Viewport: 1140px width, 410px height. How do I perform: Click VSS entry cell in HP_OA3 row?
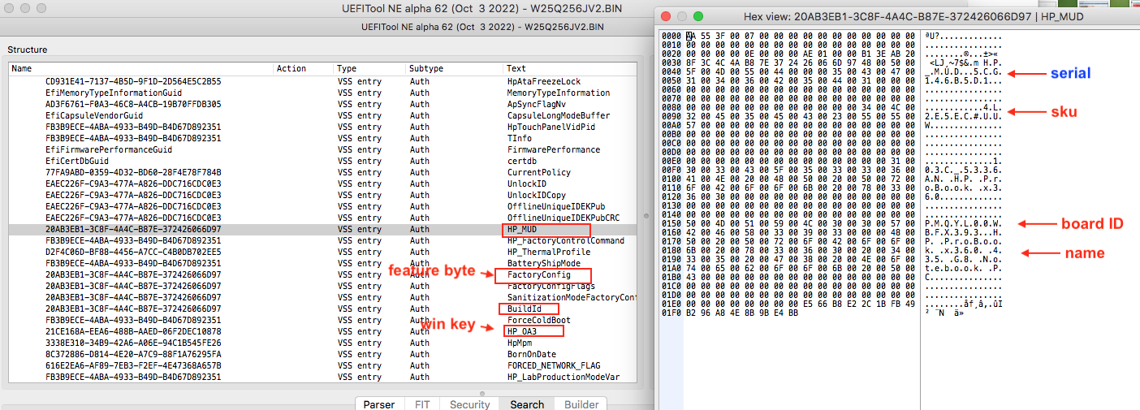(x=359, y=331)
